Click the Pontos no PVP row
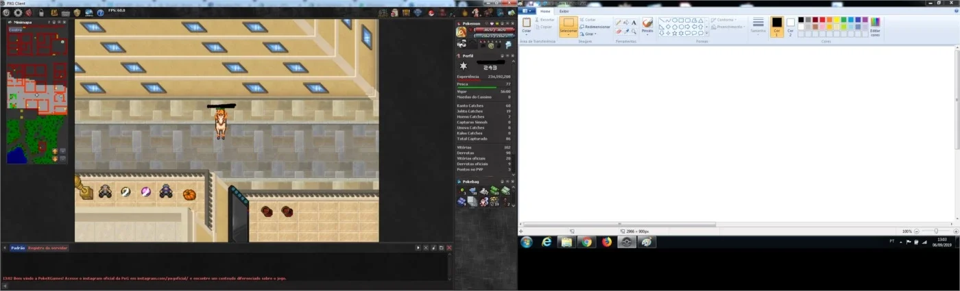The image size is (960, 291). tap(484, 169)
